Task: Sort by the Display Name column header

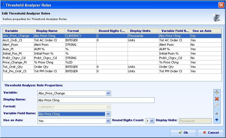Action: 49,31
